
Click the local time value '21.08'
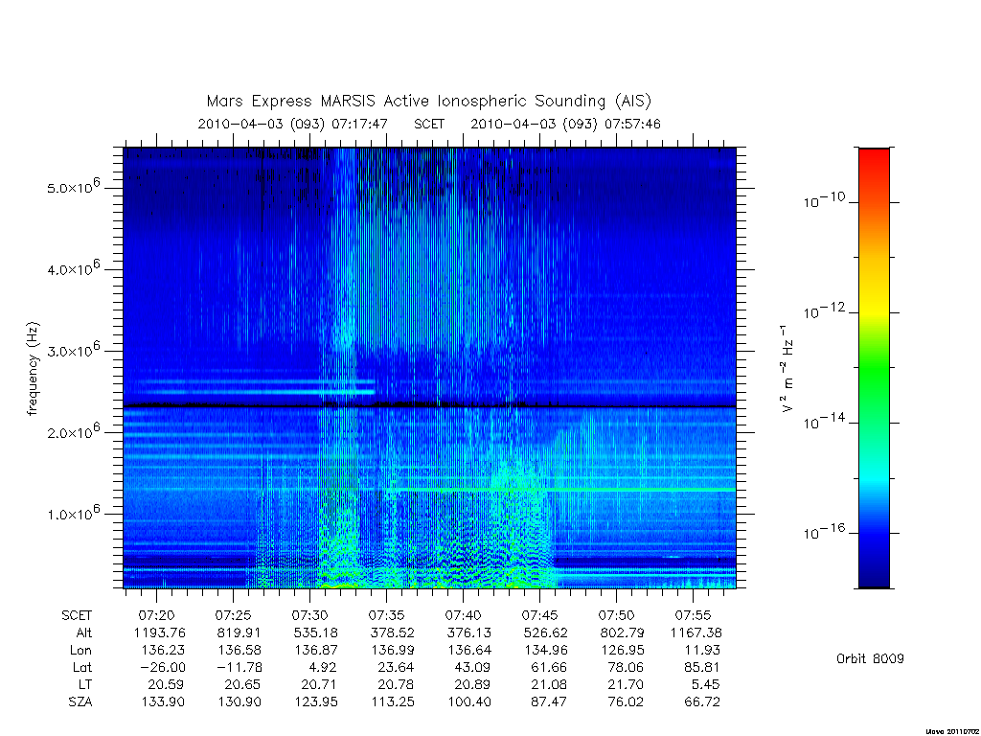click(549, 684)
